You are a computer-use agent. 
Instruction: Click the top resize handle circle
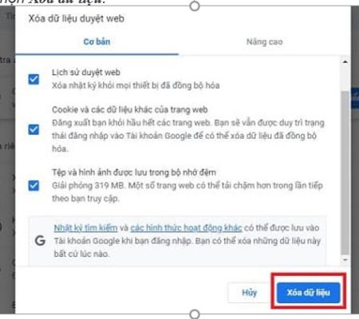point(195,6)
